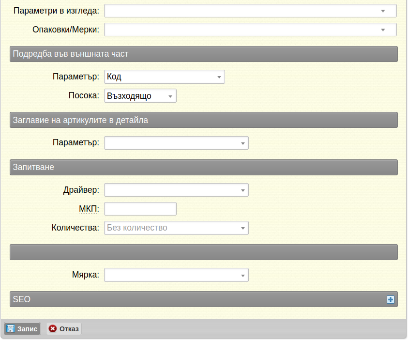Click the Заглавие на артикулите в детайла header
408x341 pixels.
click(x=204, y=120)
